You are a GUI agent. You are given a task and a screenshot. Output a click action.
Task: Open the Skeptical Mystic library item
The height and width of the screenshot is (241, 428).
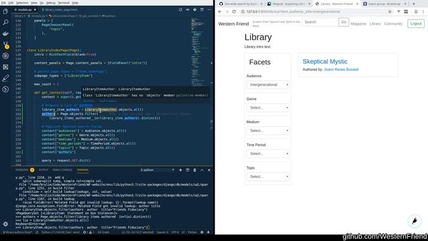[x=325, y=62]
